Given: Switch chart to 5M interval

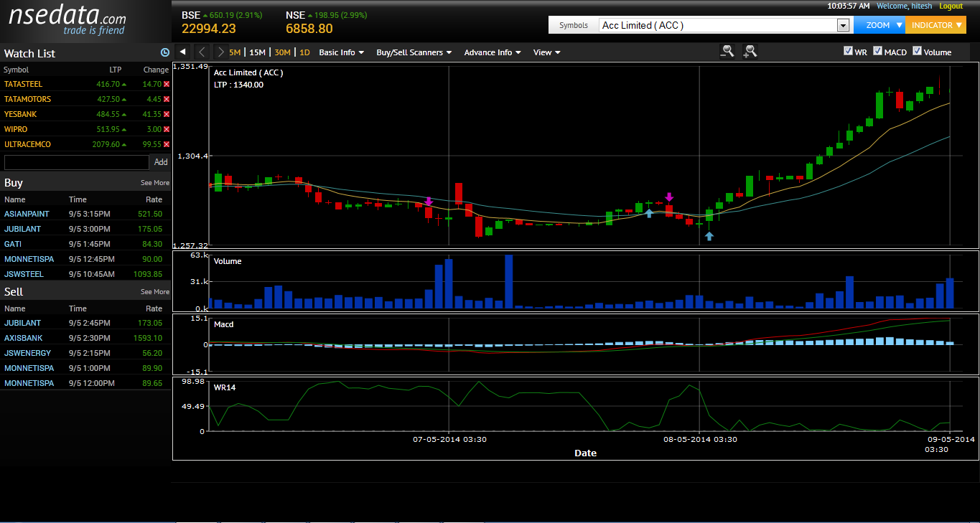Looking at the screenshot, I should [235, 52].
